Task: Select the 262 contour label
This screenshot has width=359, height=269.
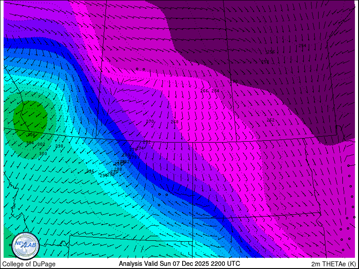Action: coord(271,120)
